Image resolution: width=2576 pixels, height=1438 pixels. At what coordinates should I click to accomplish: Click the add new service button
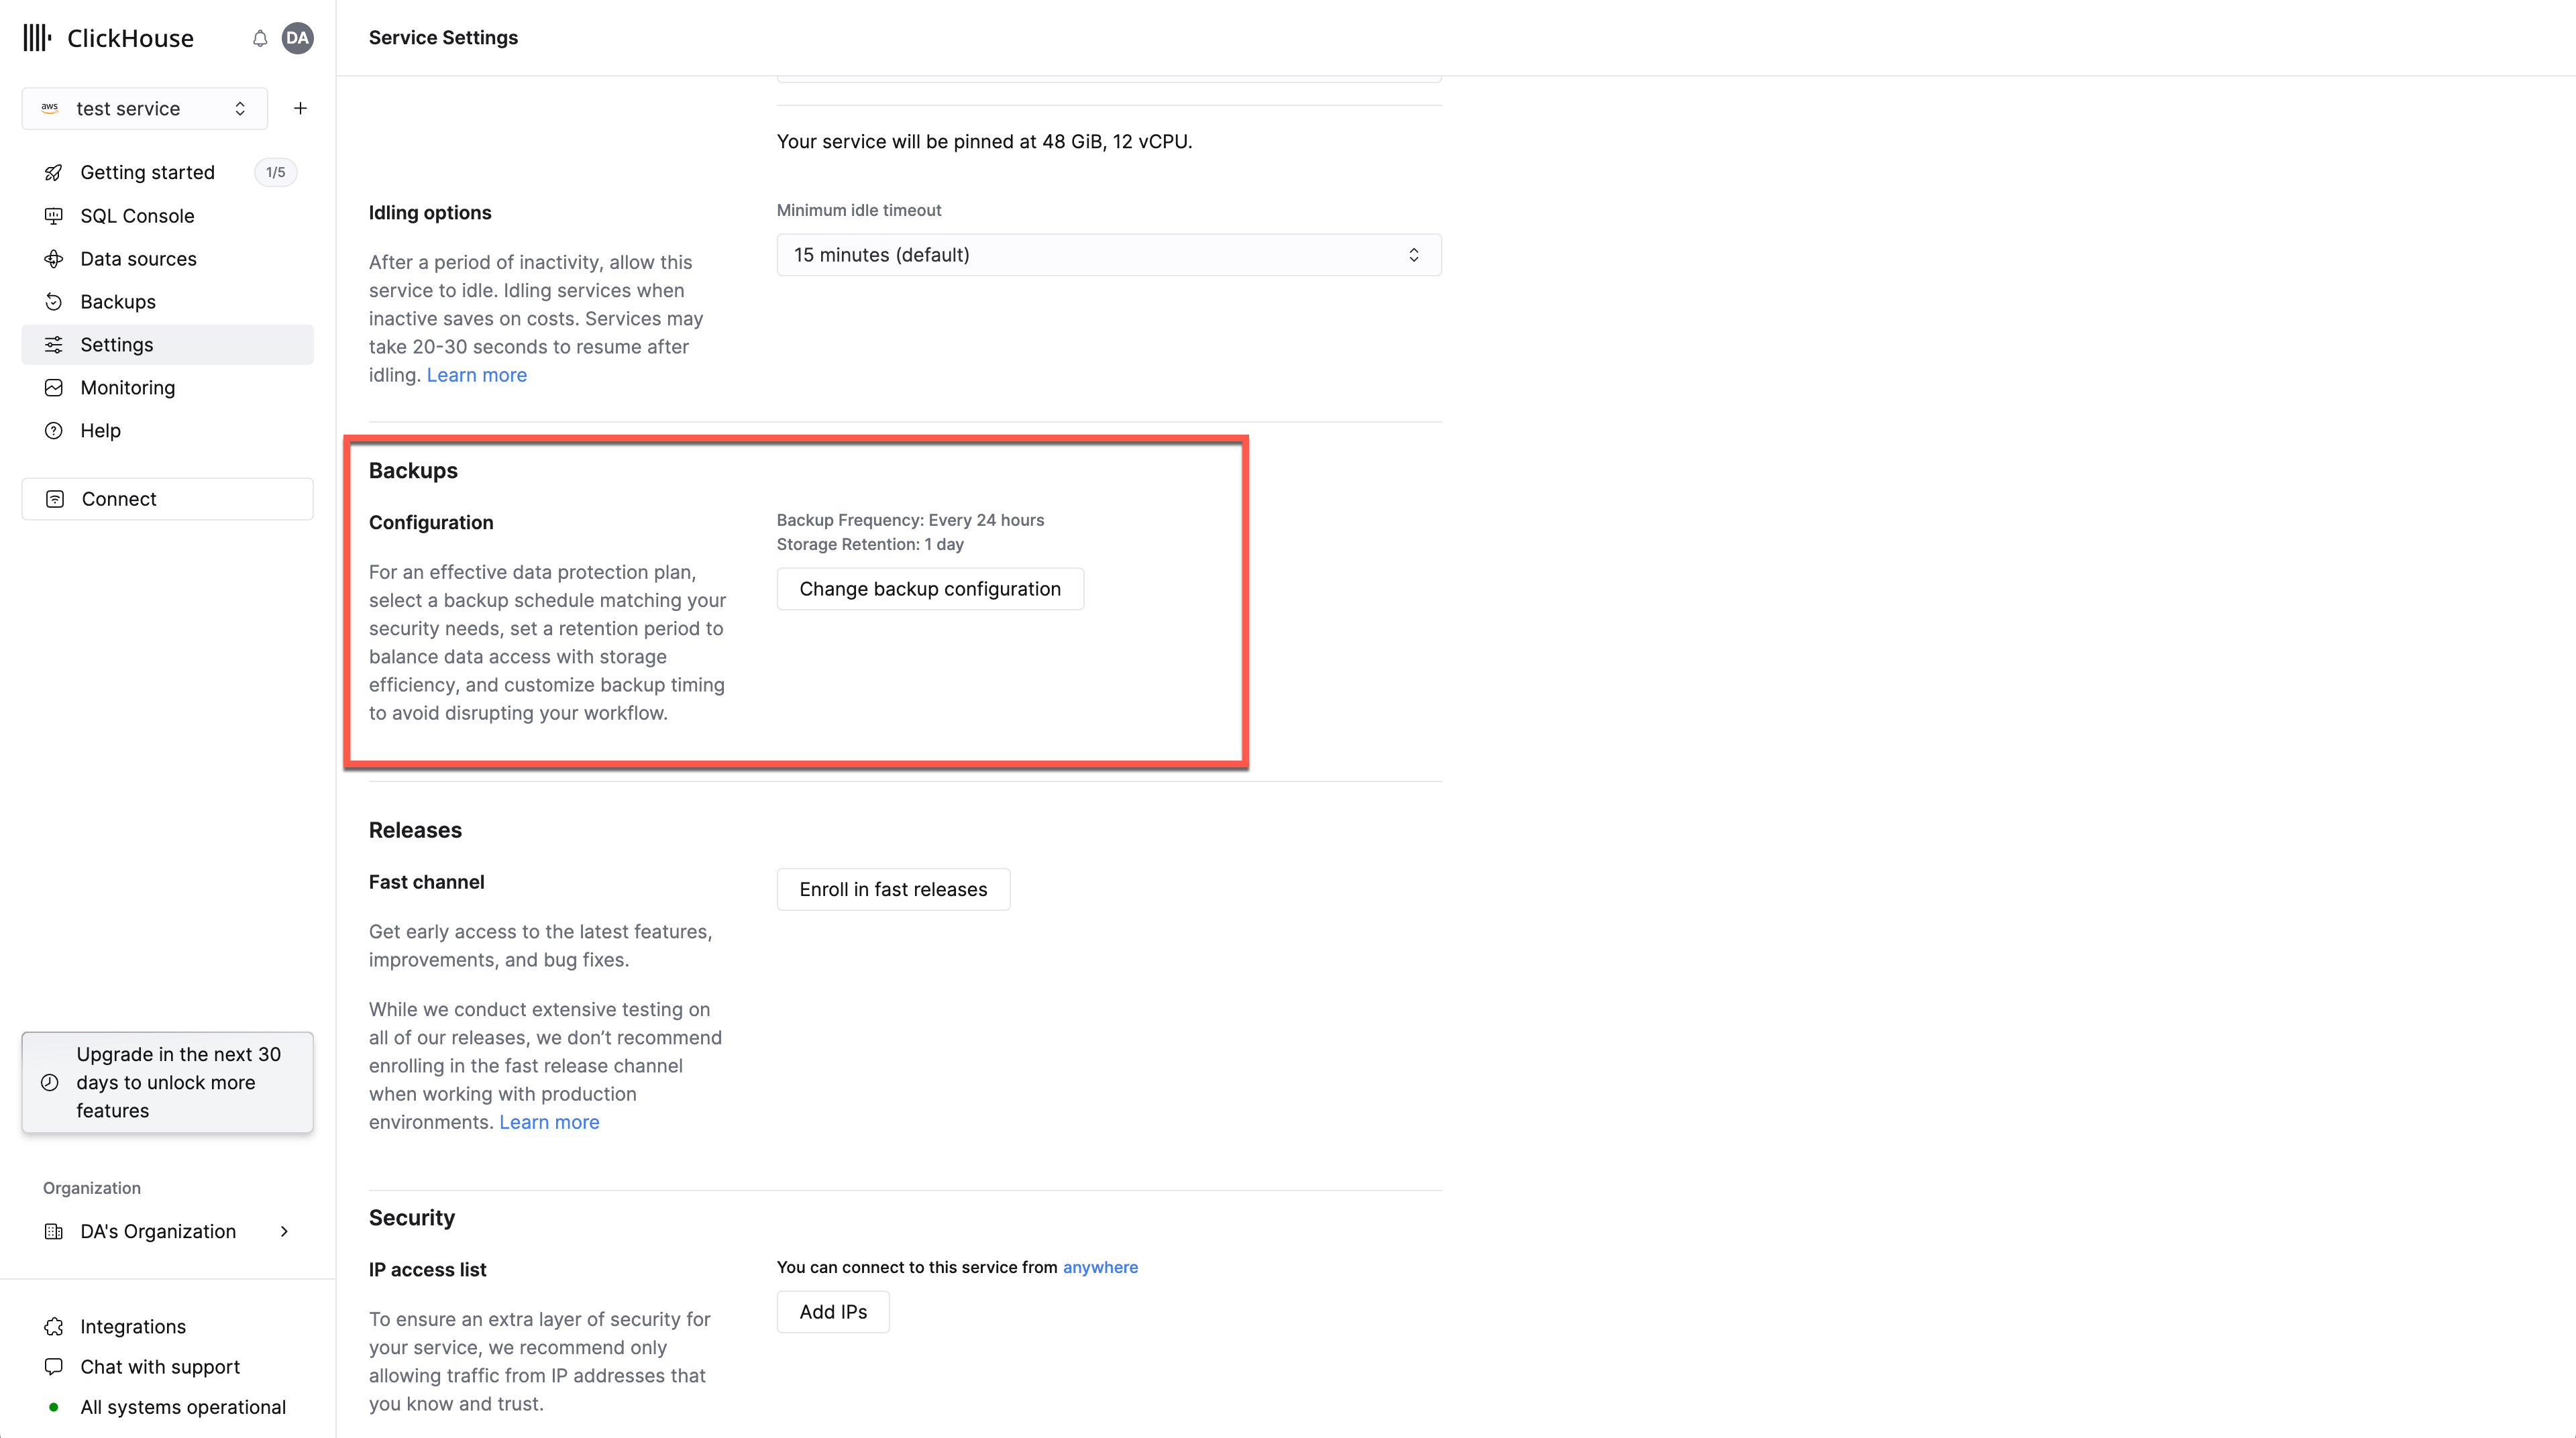tap(299, 108)
